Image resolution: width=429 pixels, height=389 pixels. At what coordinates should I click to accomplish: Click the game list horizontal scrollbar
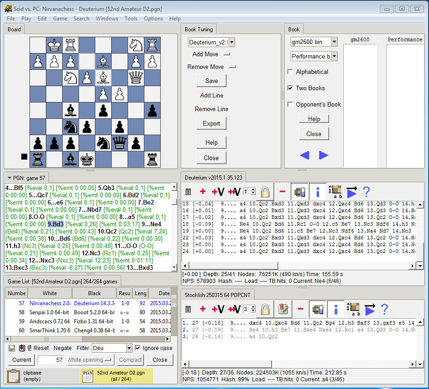[x=88, y=339]
